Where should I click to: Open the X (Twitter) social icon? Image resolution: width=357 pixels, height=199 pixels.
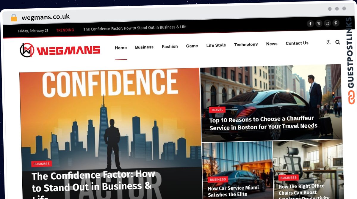(x=319, y=23)
